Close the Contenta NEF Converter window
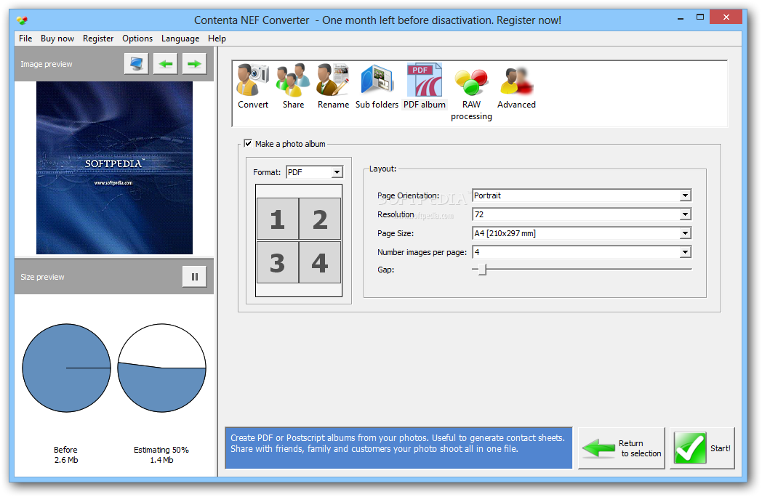The image size is (762, 497). [726, 17]
